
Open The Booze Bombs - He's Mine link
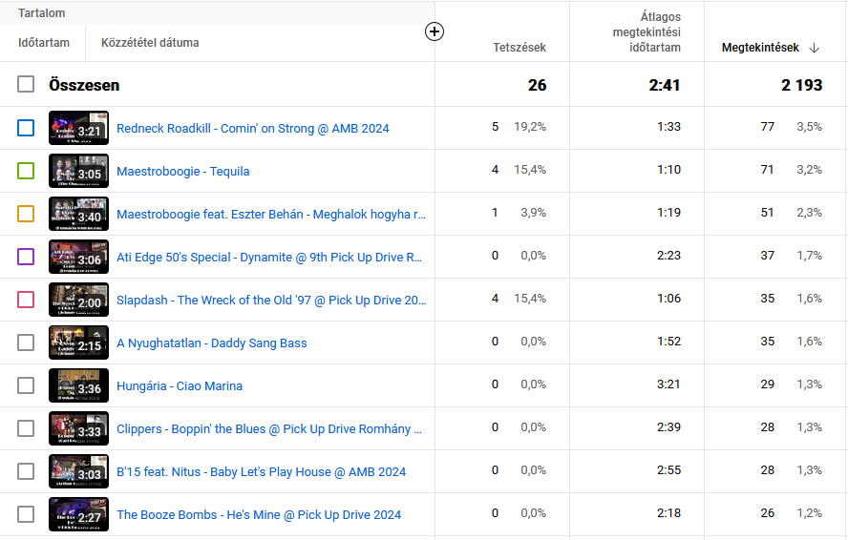(x=258, y=515)
